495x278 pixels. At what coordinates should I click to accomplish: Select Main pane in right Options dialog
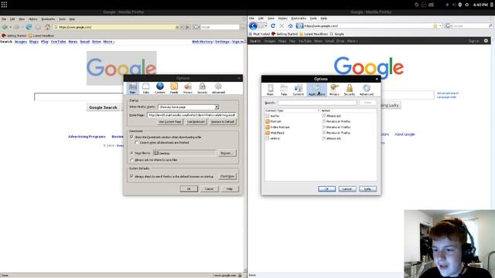click(270, 90)
